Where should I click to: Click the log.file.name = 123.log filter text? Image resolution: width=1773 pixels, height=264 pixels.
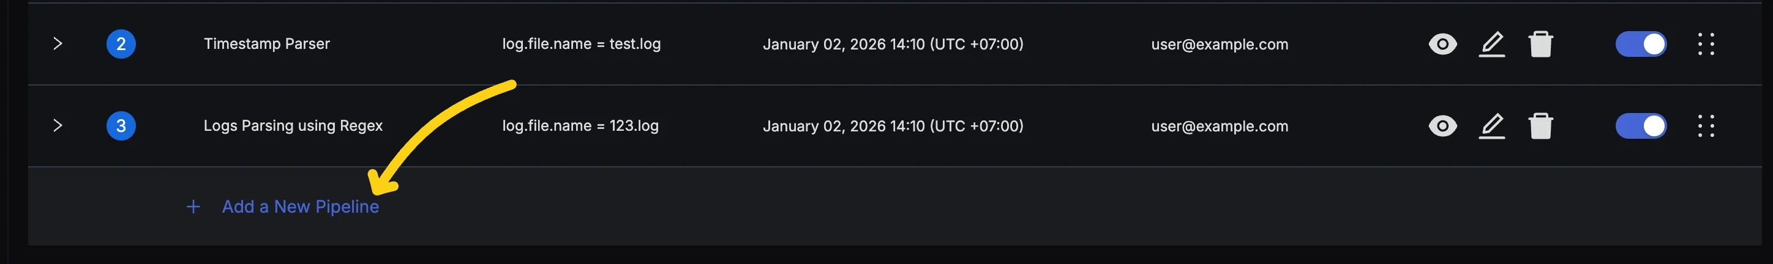point(580,126)
